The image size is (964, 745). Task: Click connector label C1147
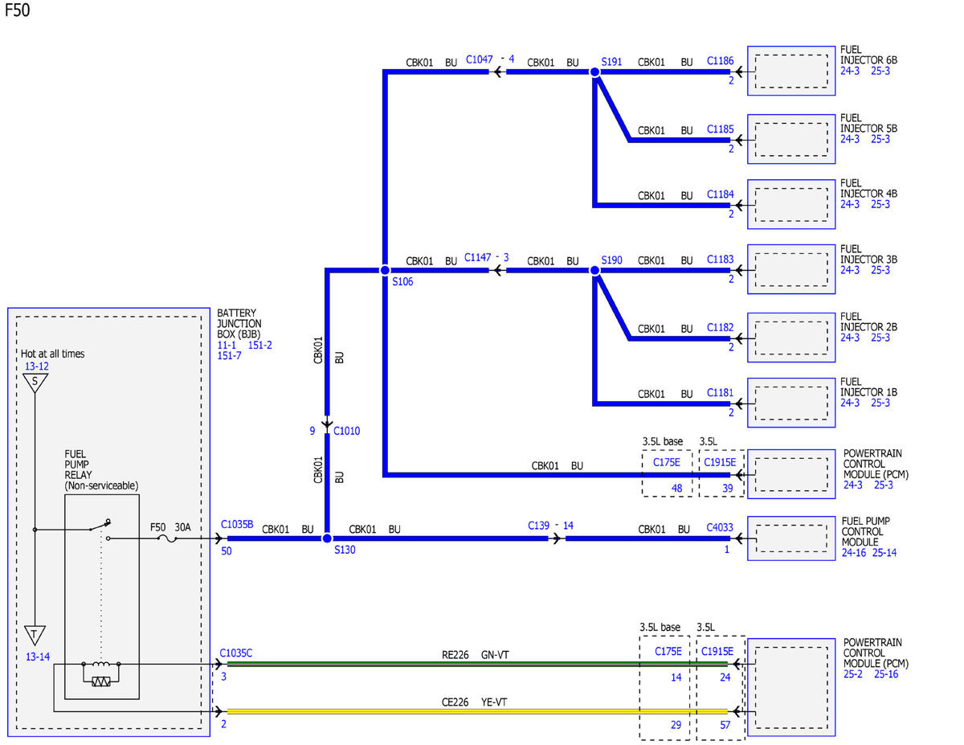(x=478, y=257)
